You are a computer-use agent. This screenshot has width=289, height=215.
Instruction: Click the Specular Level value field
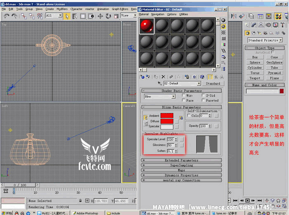pyautogui.click(x=171, y=140)
